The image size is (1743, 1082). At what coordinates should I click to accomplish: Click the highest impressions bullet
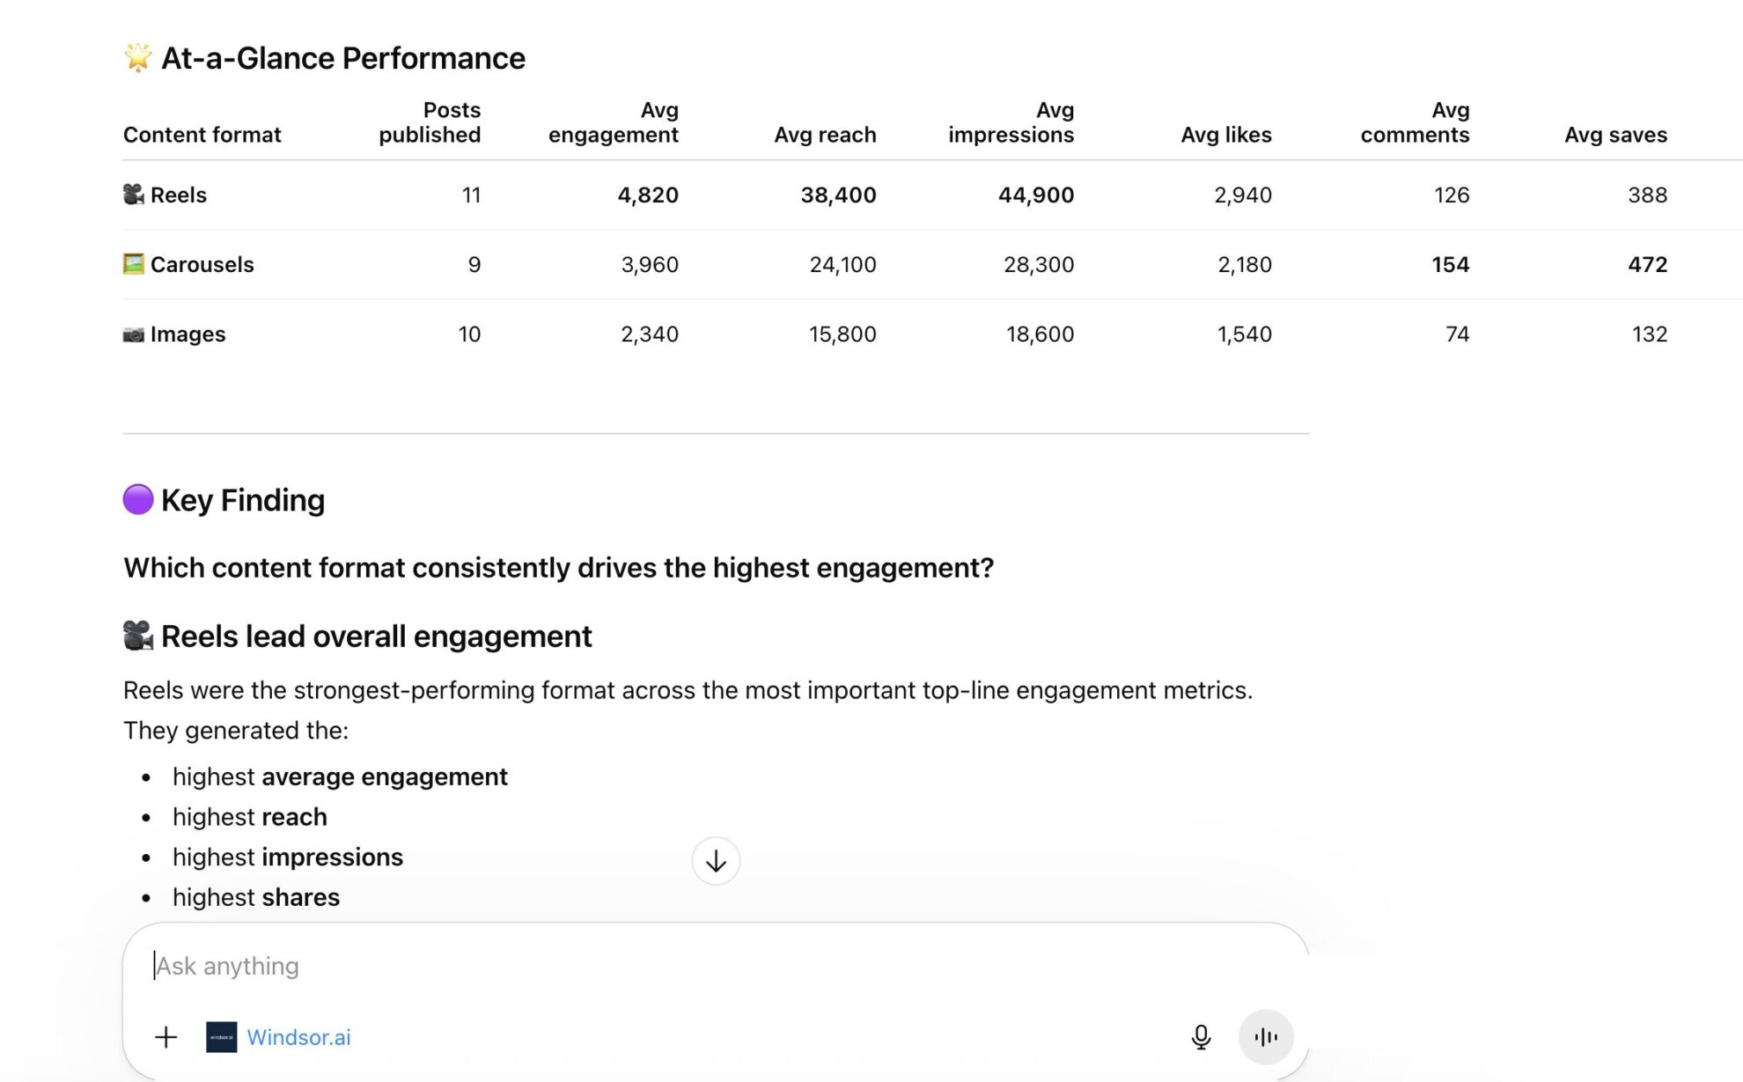288,857
